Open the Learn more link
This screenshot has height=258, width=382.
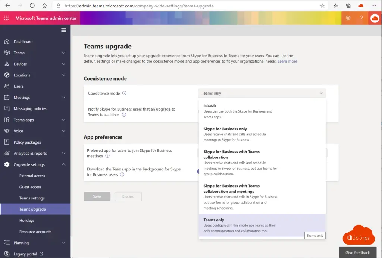pos(287,61)
